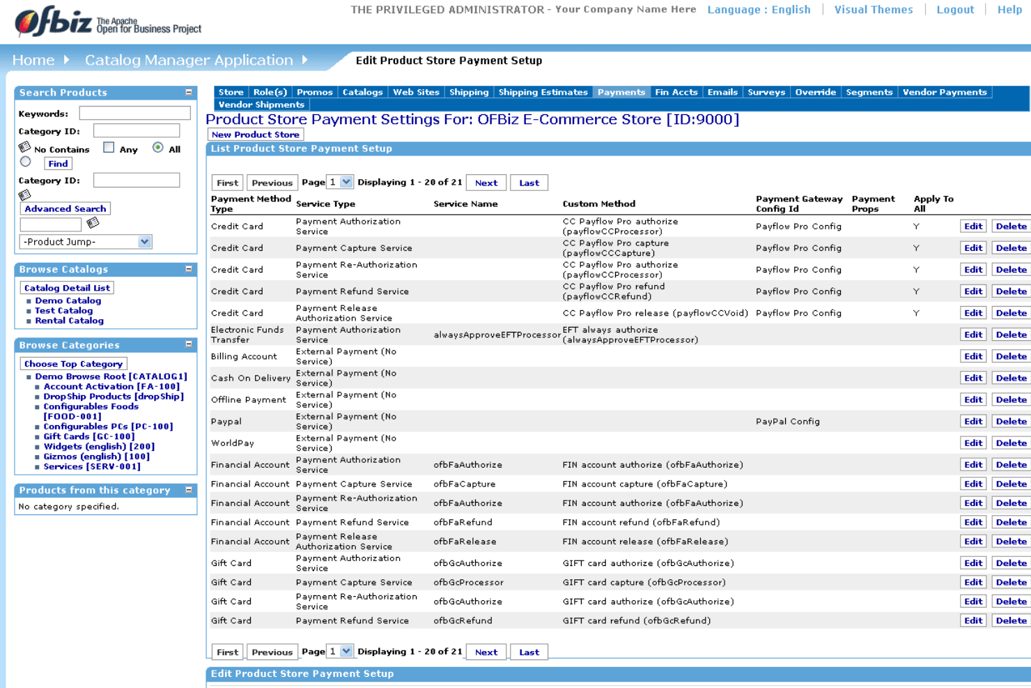Open the Rental Catalog link

pos(70,321)
